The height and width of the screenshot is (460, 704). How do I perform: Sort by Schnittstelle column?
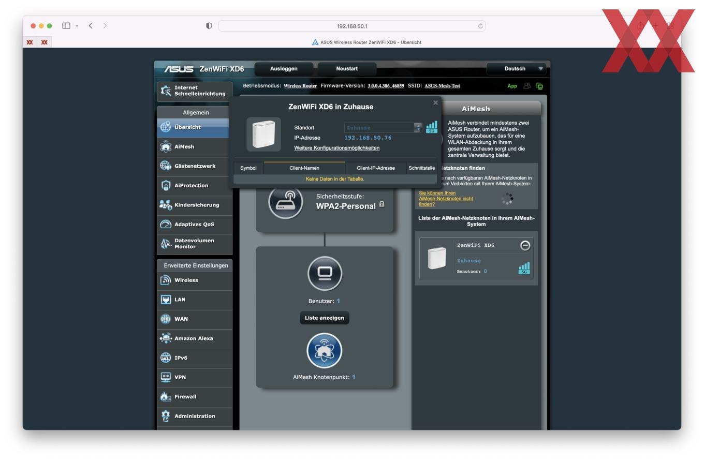pos(421,168)
